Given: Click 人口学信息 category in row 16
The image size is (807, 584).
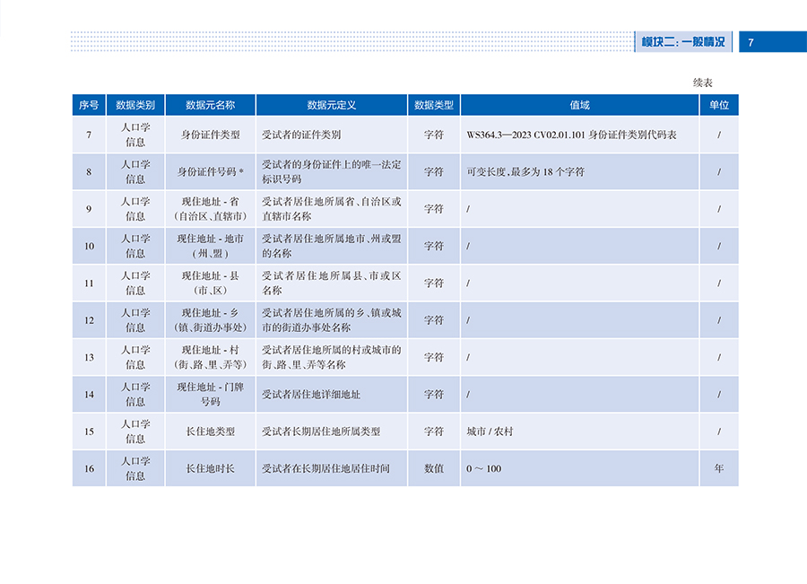Looking at the screenshot, I should pos(135,468).
